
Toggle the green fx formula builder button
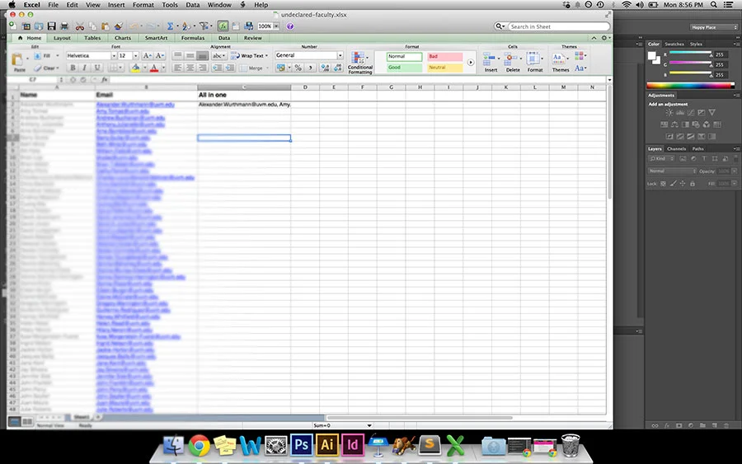(x=223, y=26)
